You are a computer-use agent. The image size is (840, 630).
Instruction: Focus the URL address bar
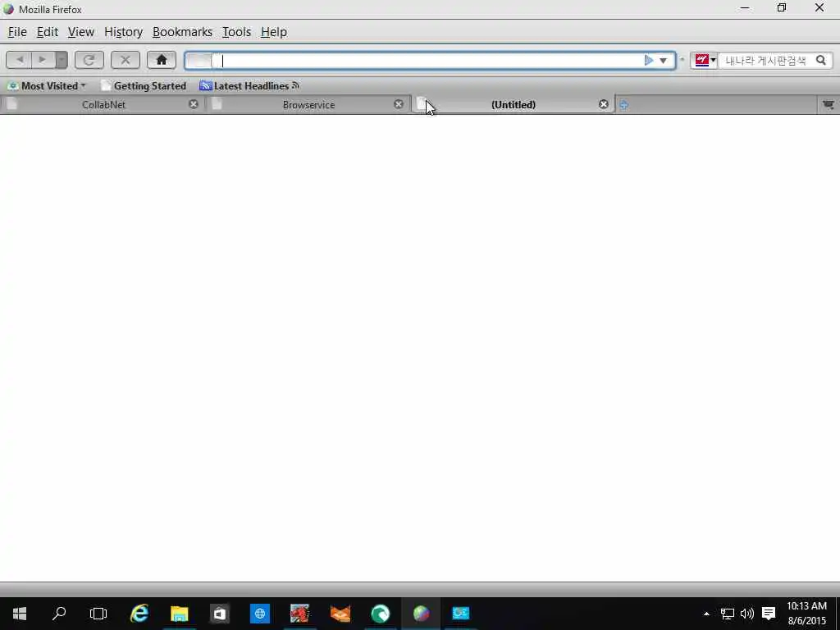pos(428,61)
